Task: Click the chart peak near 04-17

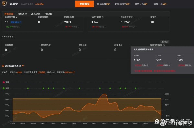Action: [x=105, y=94]
